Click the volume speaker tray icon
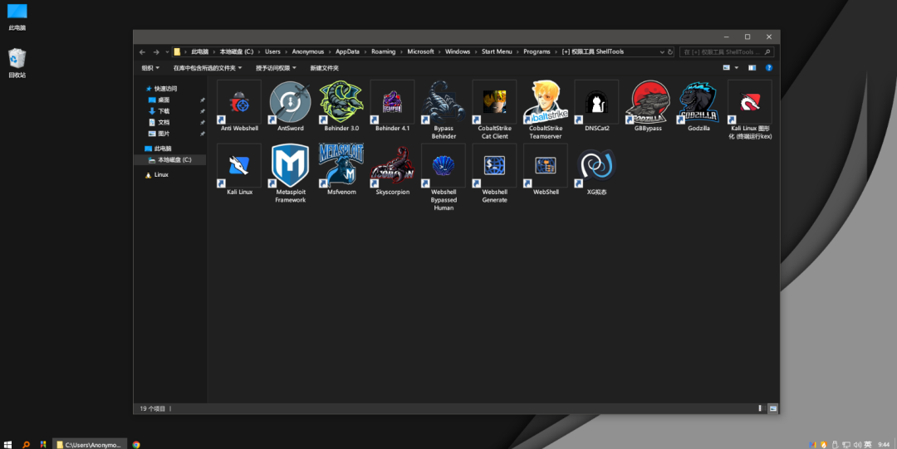Viewport: 897px width, 449px height. point(857,444)
